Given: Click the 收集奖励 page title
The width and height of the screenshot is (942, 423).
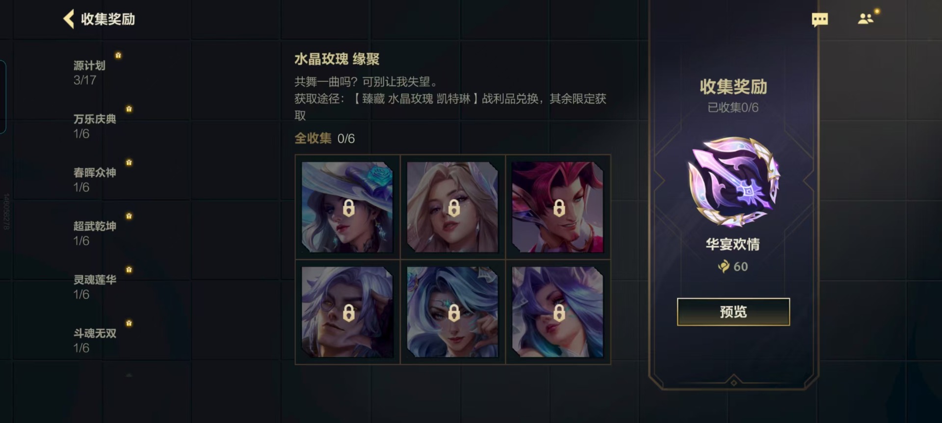Looking at the screenshot, I should click(108, 19).
